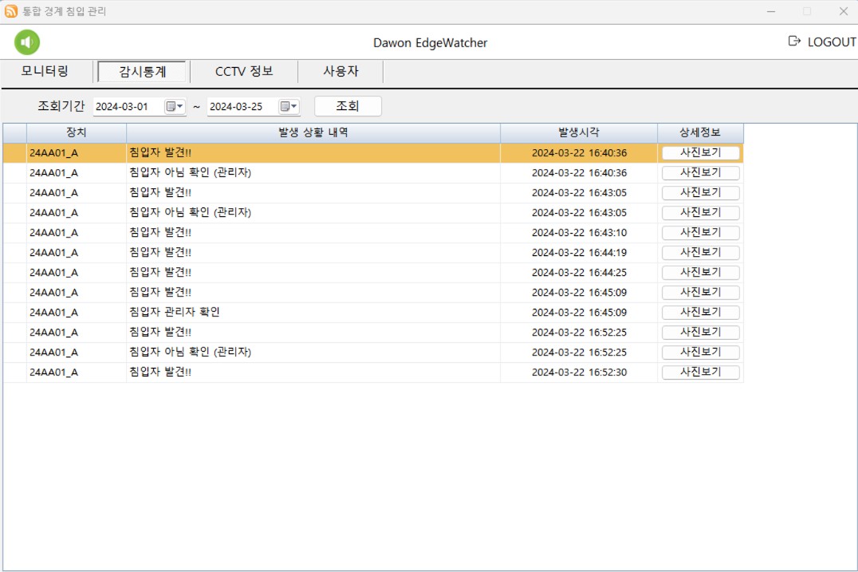858x572 pixels.
Task: Open the end date calendar dropdown
Action: click(289, 107)
